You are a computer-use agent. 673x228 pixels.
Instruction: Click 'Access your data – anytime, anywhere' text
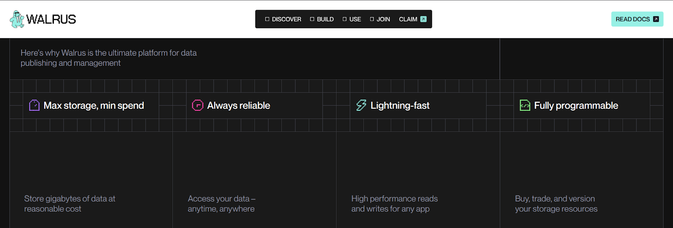point(222,204)
